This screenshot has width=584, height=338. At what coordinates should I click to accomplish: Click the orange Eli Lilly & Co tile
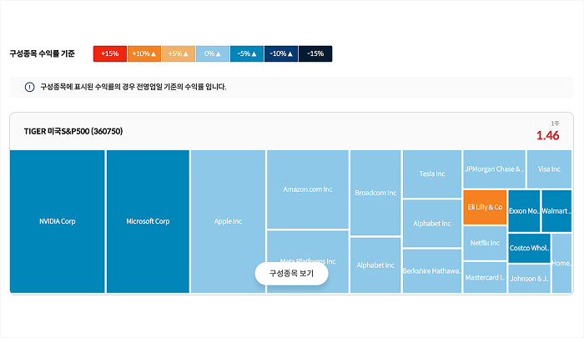[485, 207]
